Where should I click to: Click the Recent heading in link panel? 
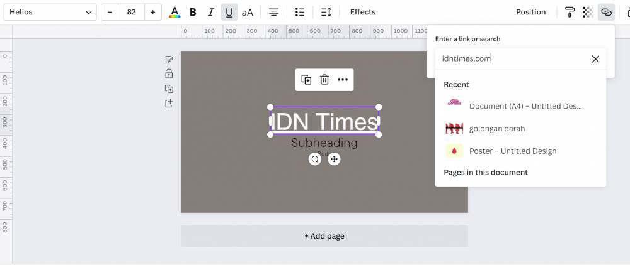tap(456, 85)
